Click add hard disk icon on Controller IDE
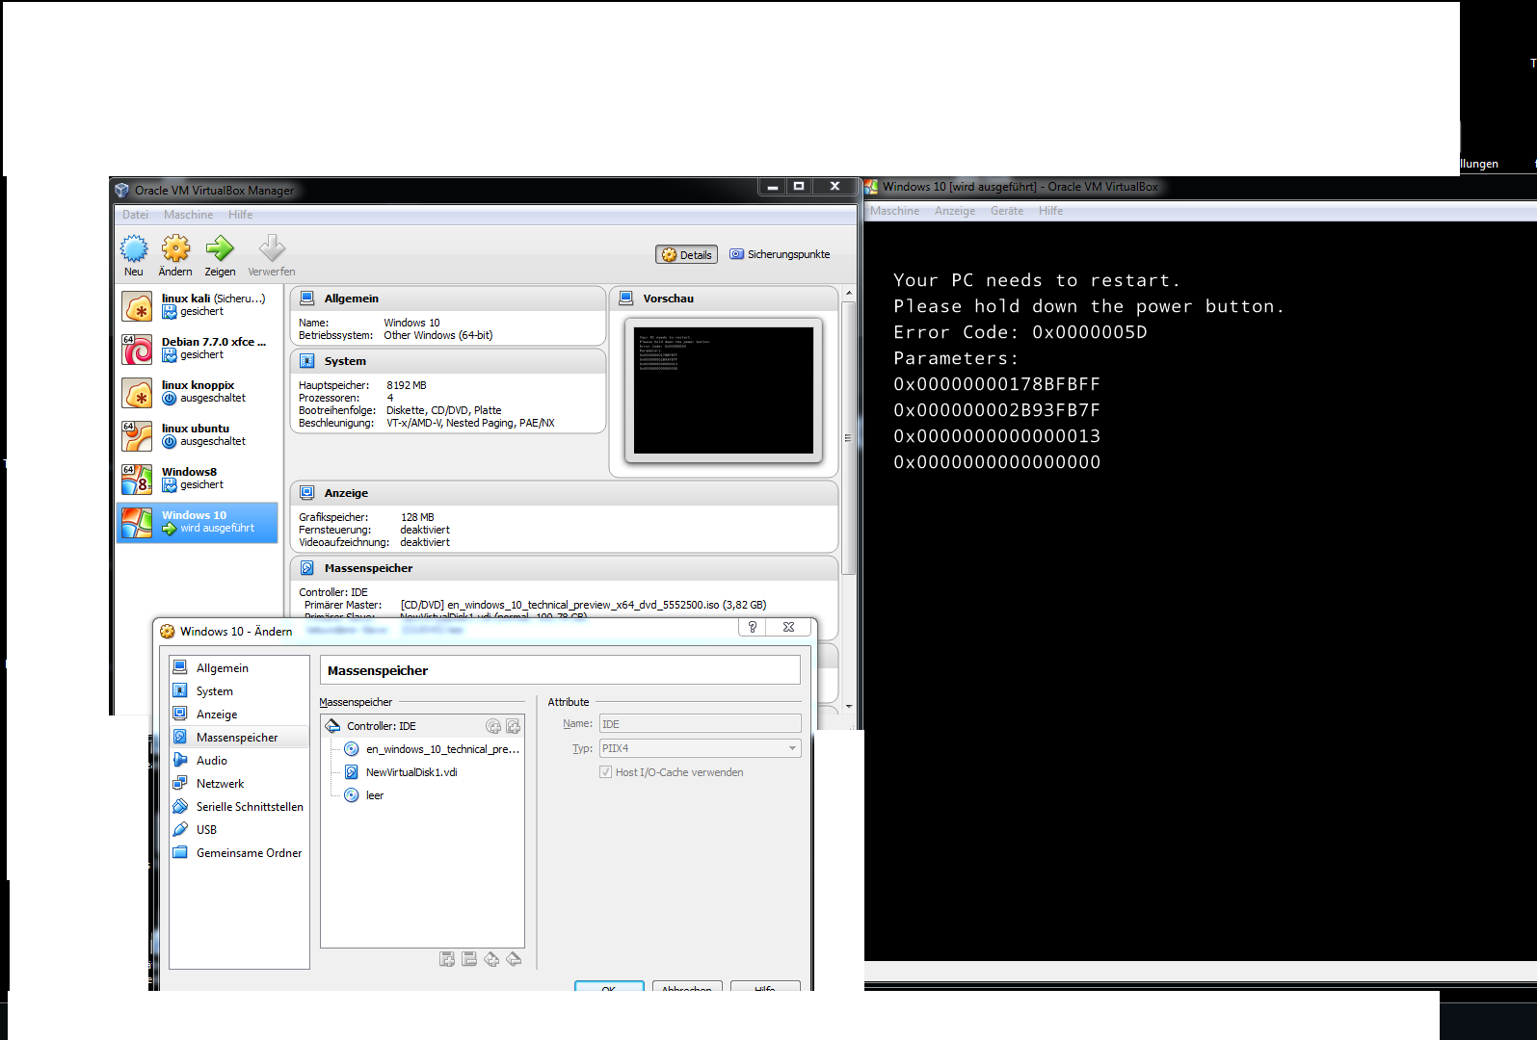Viewport: 1537px width, 1040px height. click(x=513, y=726)
